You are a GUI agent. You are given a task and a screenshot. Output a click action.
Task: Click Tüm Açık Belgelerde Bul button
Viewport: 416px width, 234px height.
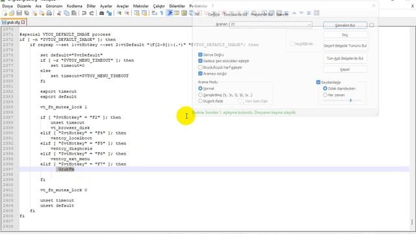coord(345,58)
